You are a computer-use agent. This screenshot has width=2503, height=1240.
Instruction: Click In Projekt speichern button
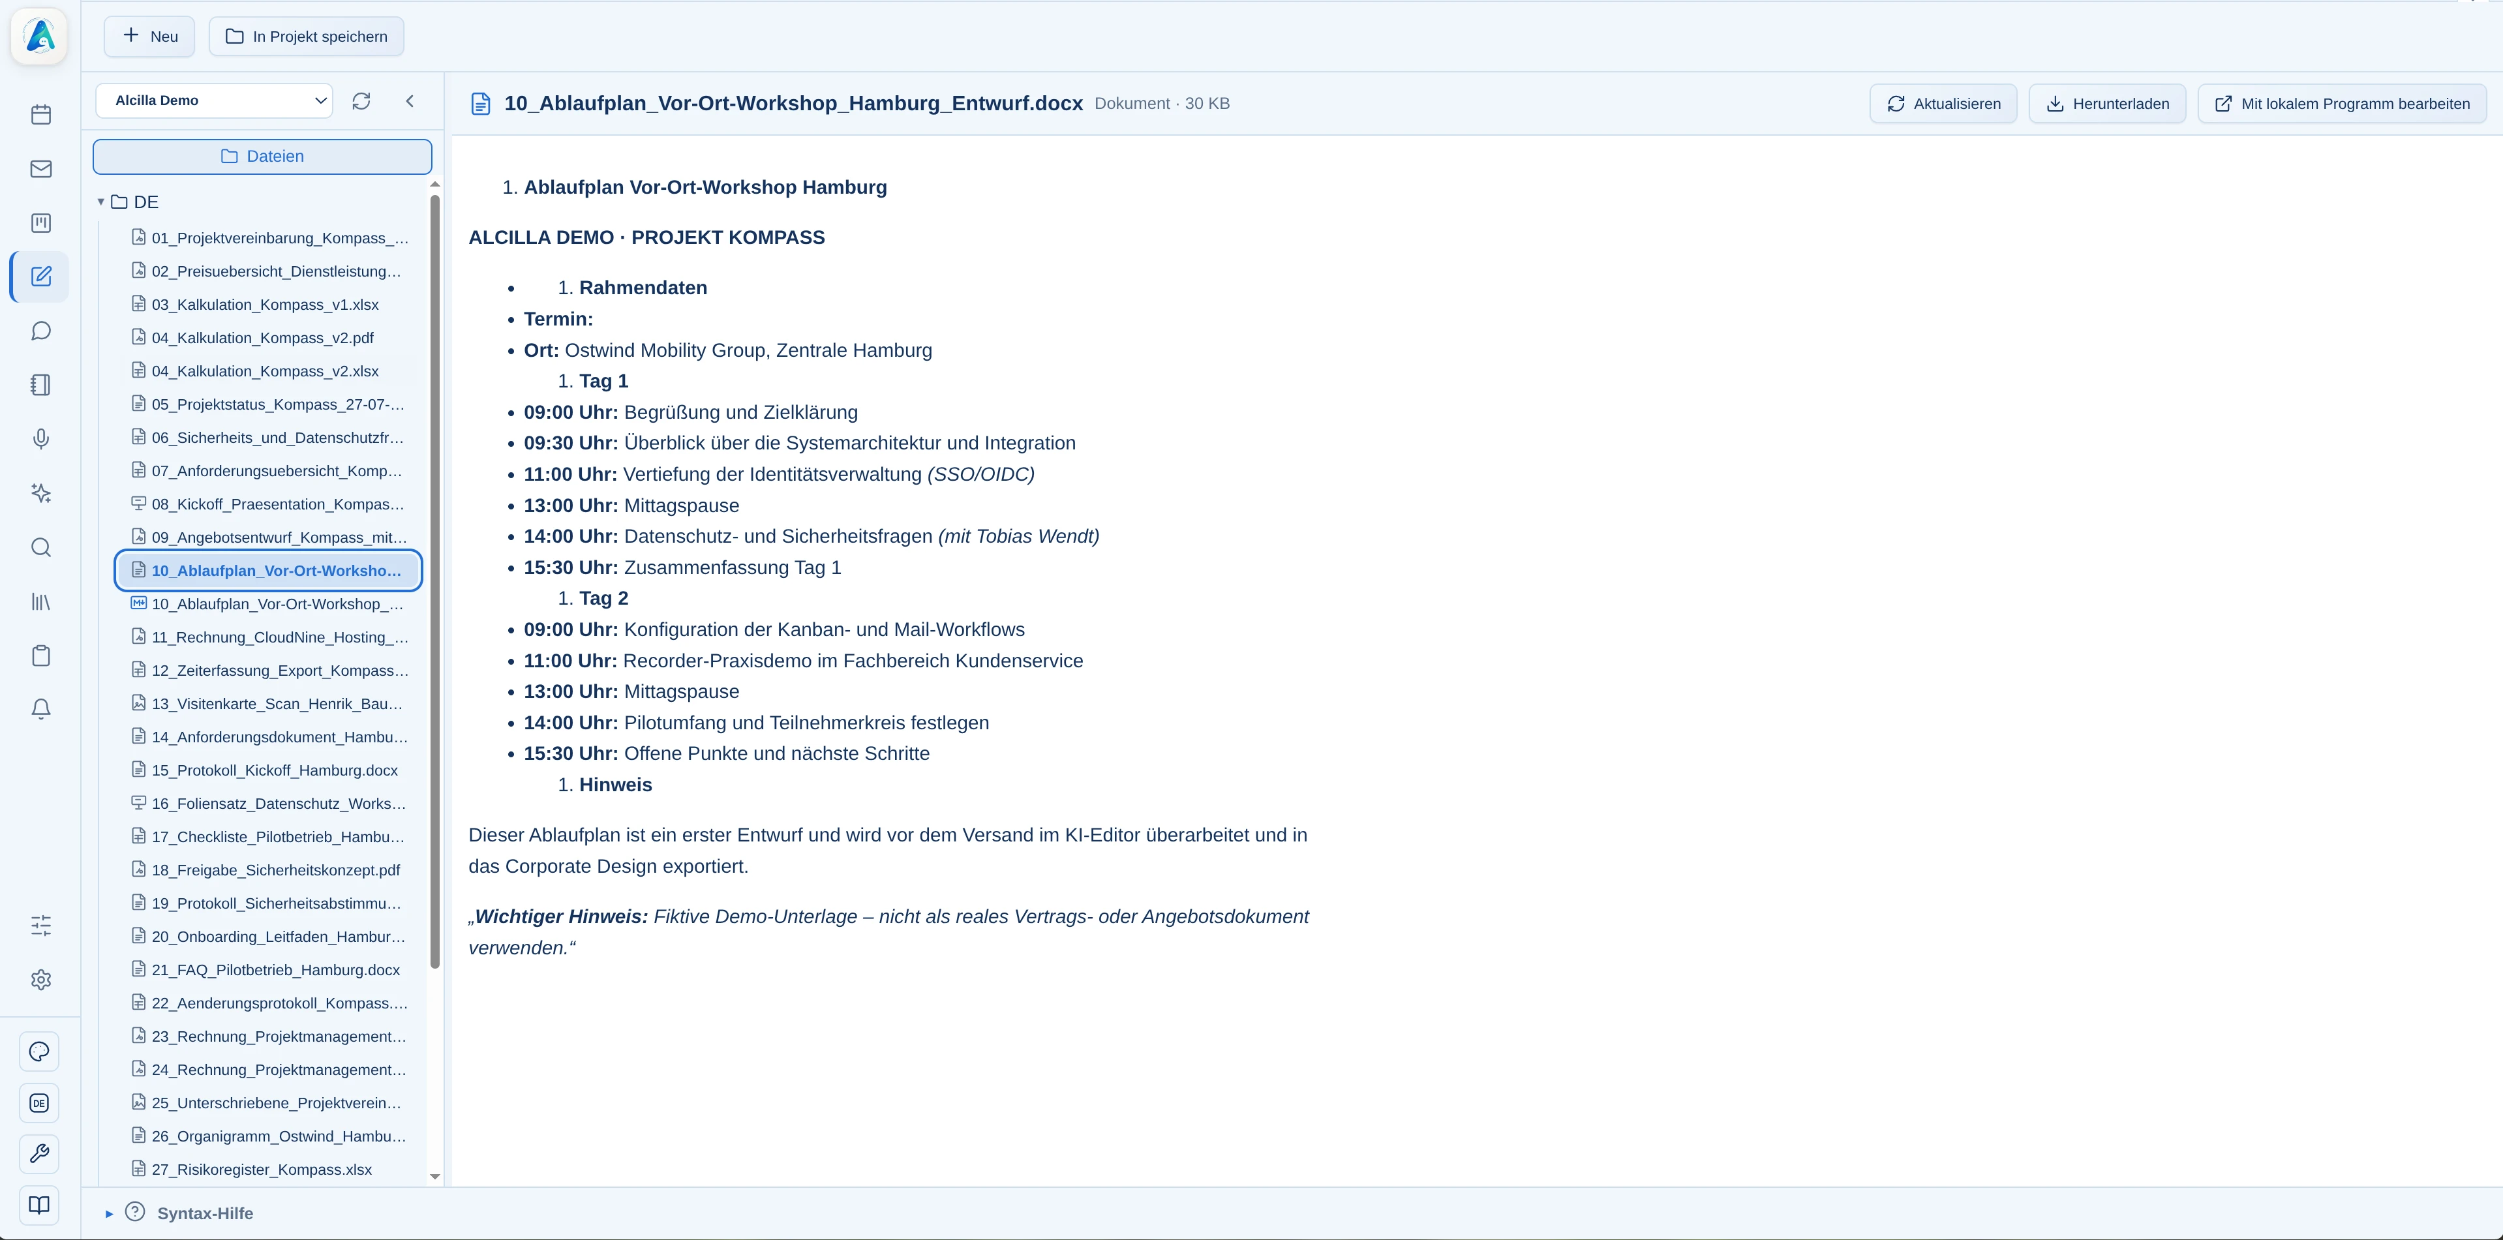(x=306, y=37)
